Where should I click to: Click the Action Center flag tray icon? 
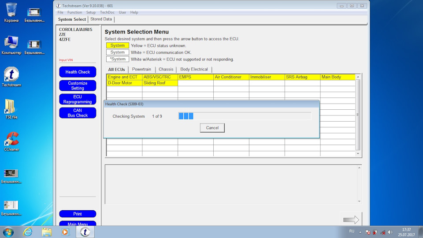tap(367, 232)
